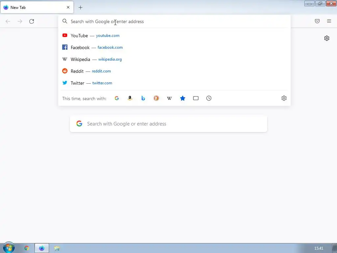337x253 pixels.
Task: Open Windows Start menu orb
Action: coord(9,248)
